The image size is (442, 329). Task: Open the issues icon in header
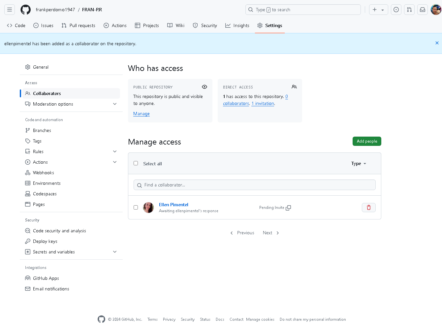[x=396, y=10]
